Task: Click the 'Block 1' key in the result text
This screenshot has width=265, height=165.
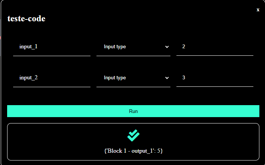Action: (x=117, y=150)
